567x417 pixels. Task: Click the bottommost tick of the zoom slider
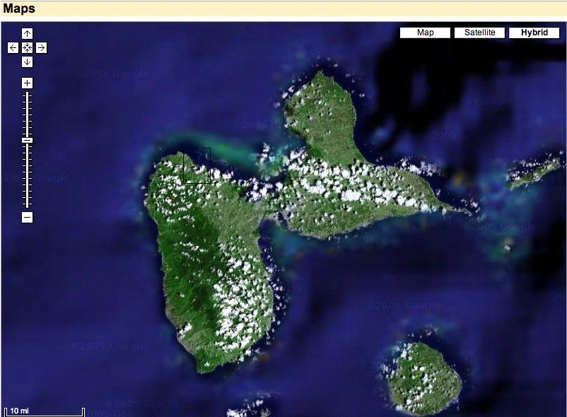point(27,206)
